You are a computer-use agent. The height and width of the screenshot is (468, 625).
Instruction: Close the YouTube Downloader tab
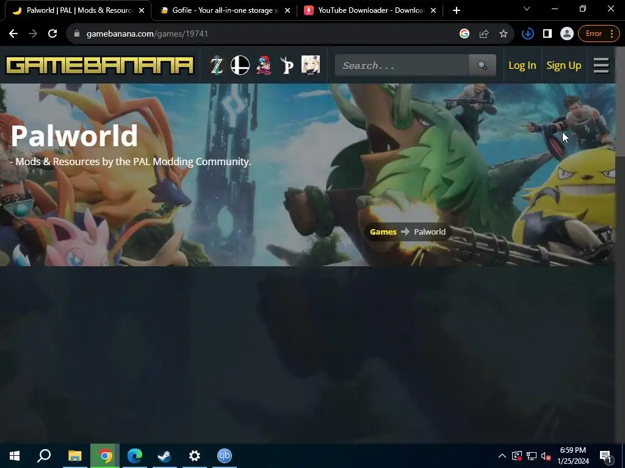433,11
